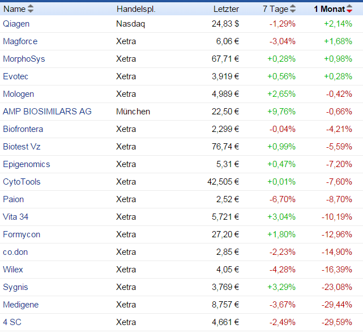
Task: Click the 4 SC stock link
Action: 11,322
